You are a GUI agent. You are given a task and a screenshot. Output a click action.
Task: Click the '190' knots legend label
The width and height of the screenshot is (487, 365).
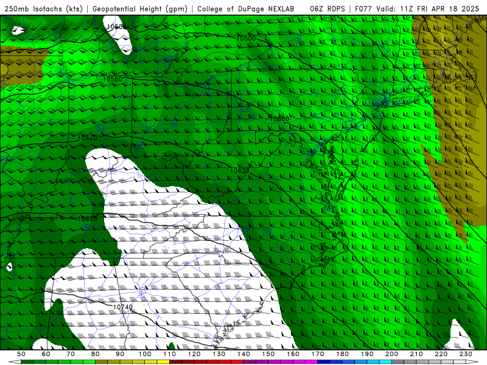pyautogui.click(x=367, y=354)
